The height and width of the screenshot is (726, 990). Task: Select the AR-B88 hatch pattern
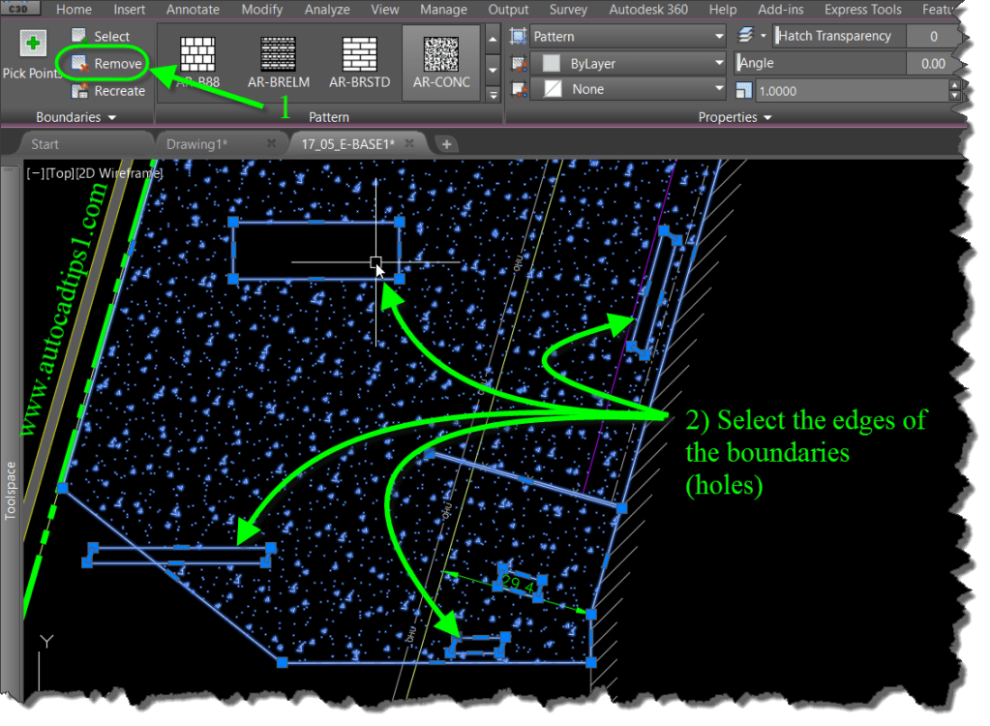point(195,60)
